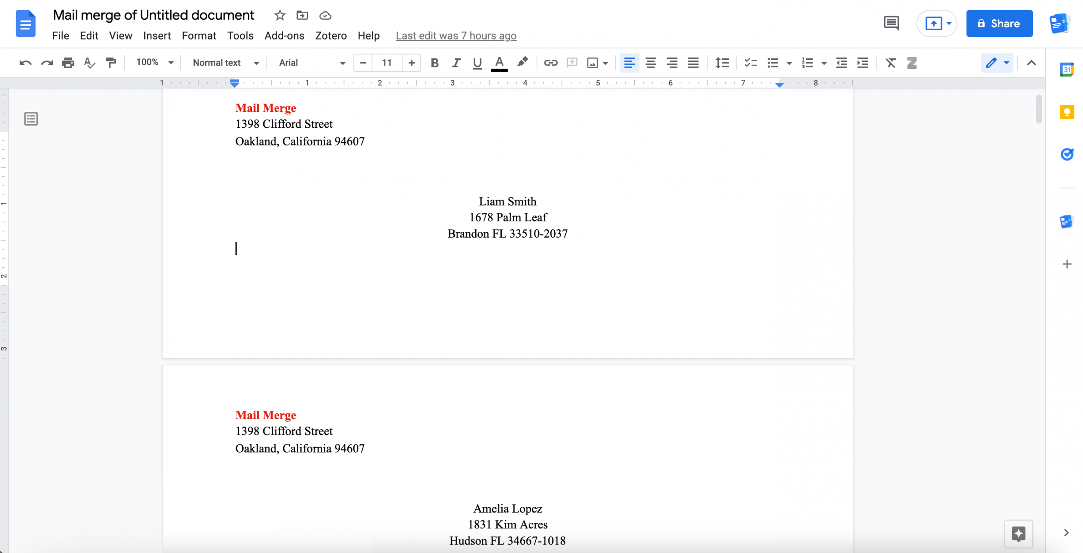Open the Format menu

coord(198,35)
